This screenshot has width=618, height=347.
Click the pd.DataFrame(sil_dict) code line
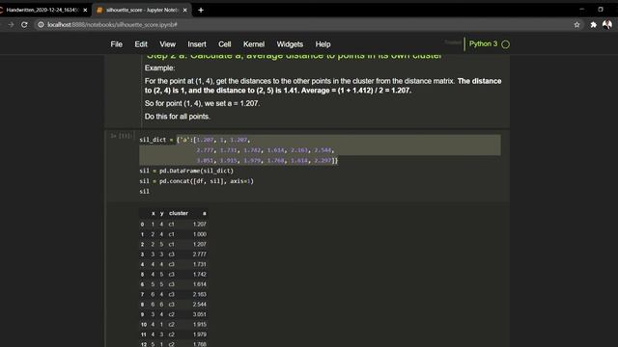pyautogui.click(x=186, y=171)
